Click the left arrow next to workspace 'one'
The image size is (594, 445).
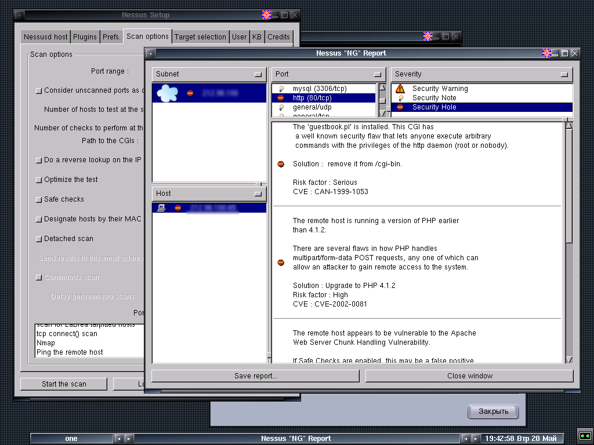coord(118,439)
